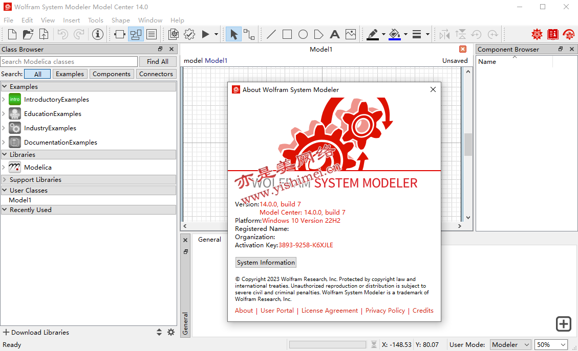Click the red Wolfram spikey icon
The height and width of the screenshot is (351, 578).
pos(537,34)
